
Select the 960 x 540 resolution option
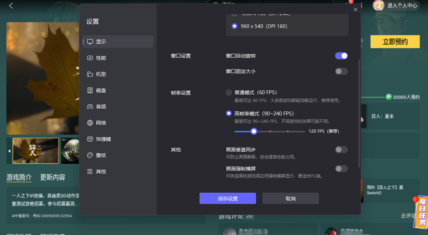(234, 26)
